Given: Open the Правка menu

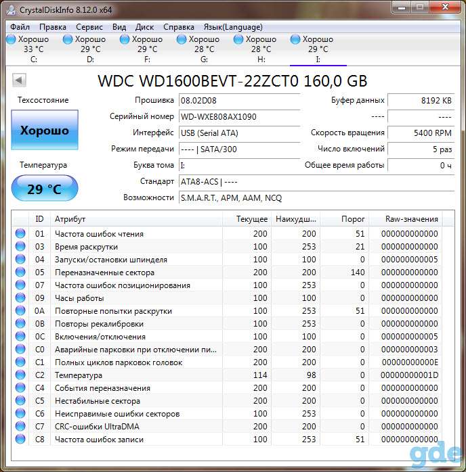Looking at the screenshot, I should (53, 27).
